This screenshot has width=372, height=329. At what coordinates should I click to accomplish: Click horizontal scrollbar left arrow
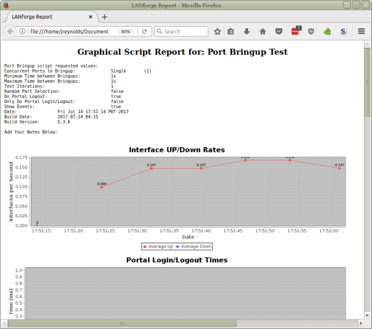(4, 323)
